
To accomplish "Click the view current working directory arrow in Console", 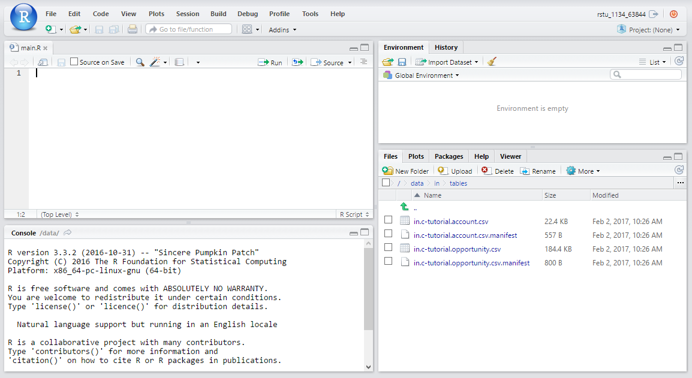I will (68, 232).
